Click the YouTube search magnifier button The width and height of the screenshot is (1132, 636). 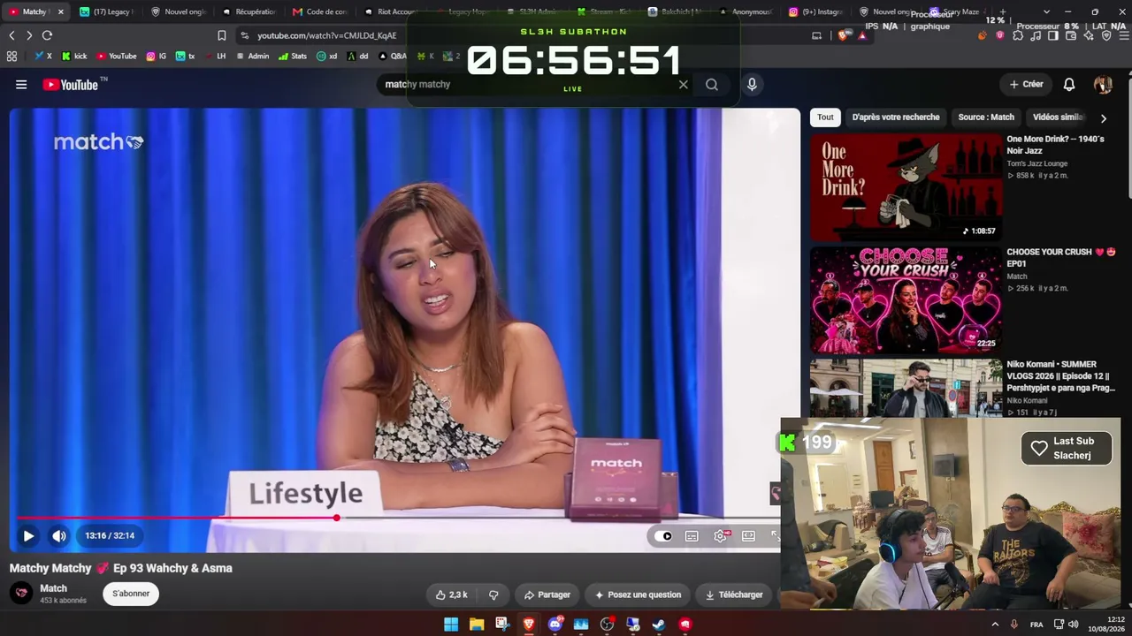pyautogui.click(x=712, y=85)
